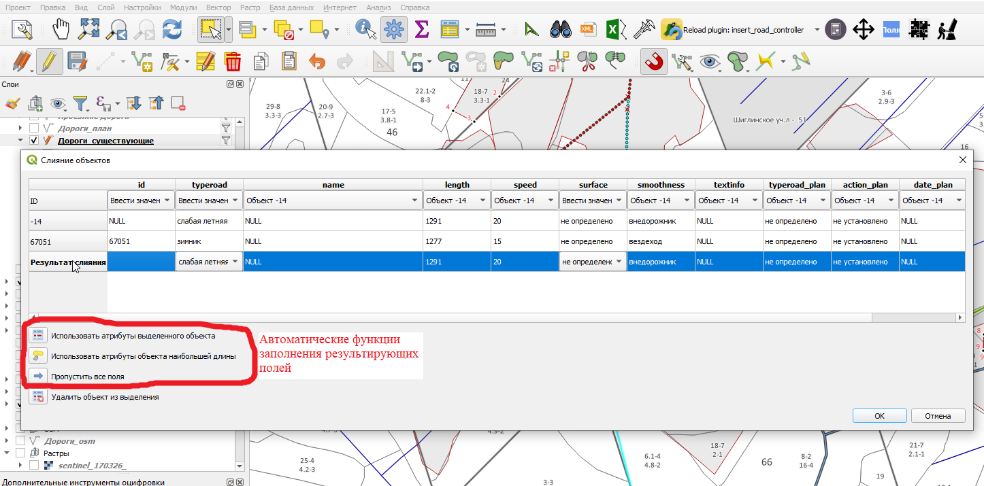
Task: Click the OK button in merge dialog
Action: point(879,416)
